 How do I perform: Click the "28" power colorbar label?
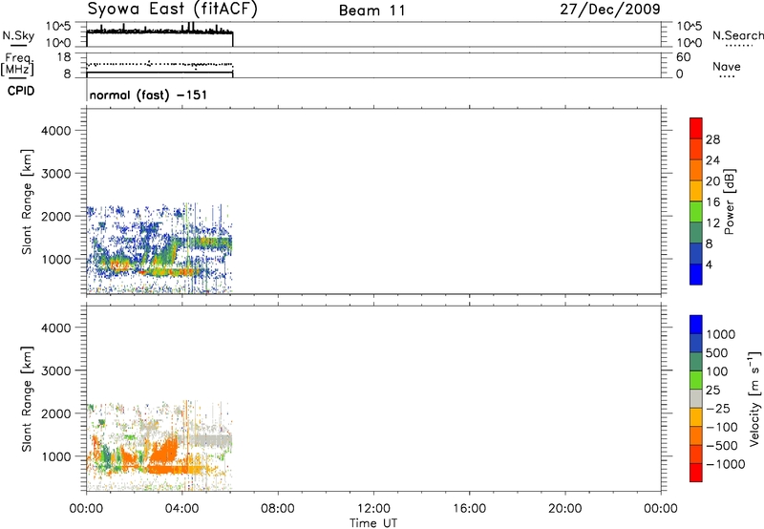[x=712, y=139]
